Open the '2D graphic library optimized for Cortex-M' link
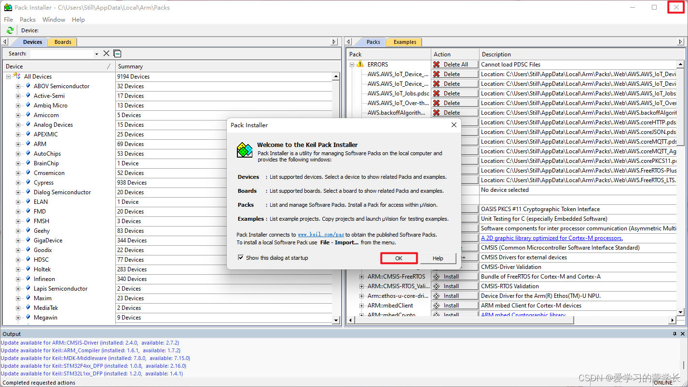This screenshot has height=387, width=688. point(551,238)
